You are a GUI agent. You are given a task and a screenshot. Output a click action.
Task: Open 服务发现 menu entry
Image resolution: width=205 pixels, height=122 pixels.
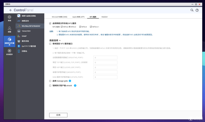point(30,41)
